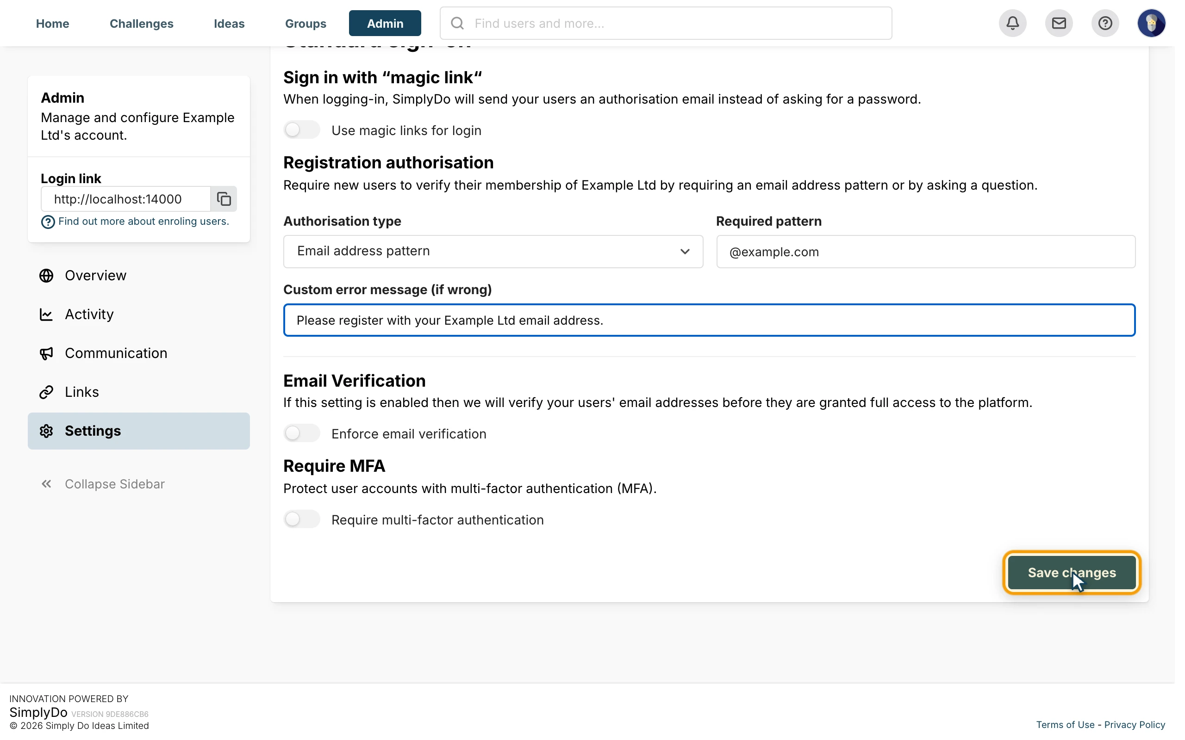
Task: Open Overview in the sidebar
Action: [138, 276]
